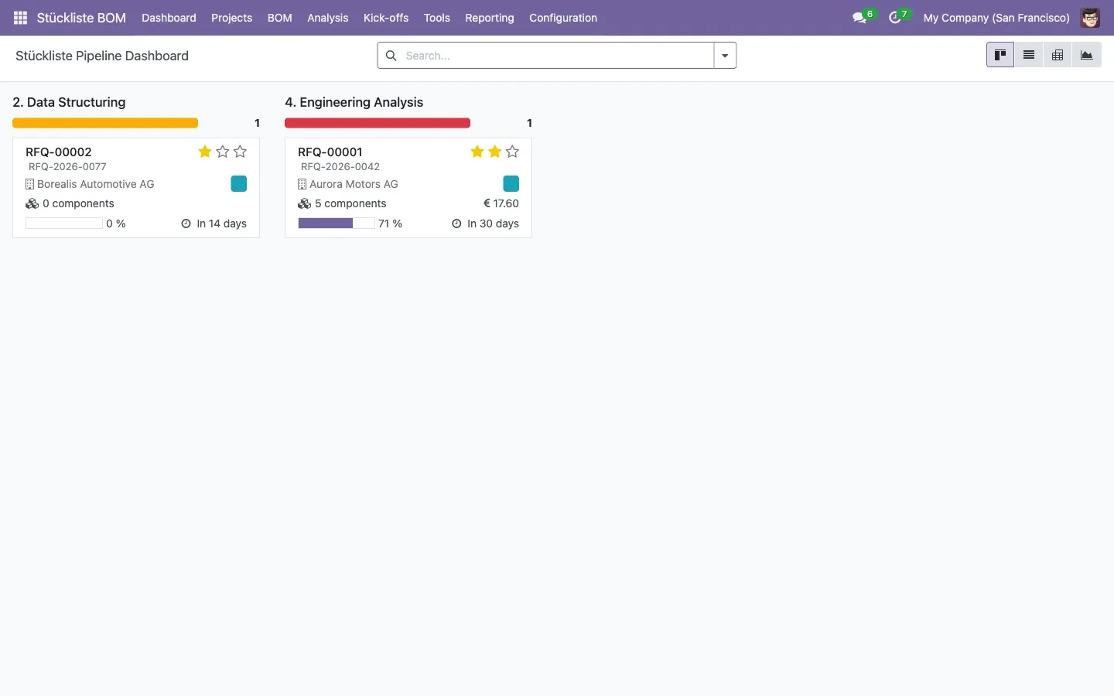Open the Analysis menu
The height and width of the screenshot is (696, 1114).
click(327, 18)
